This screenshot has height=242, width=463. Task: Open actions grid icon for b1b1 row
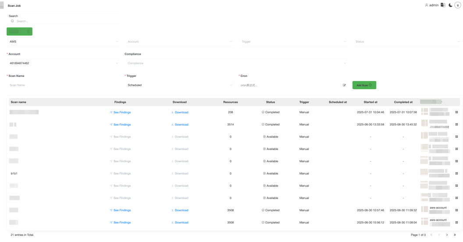(x=456, y=174)
